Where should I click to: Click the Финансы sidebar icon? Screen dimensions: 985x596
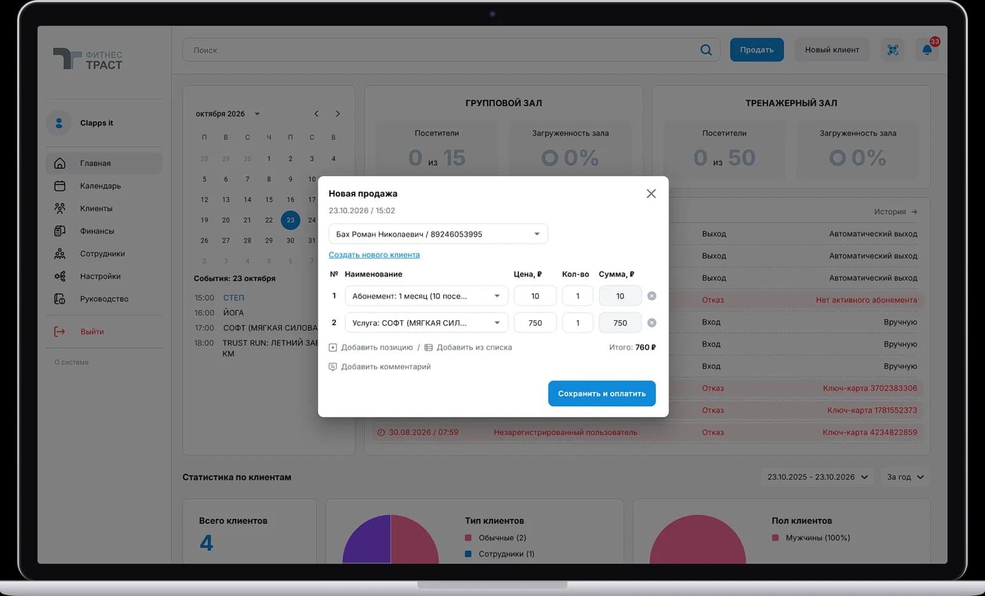(x=60, y=231)
